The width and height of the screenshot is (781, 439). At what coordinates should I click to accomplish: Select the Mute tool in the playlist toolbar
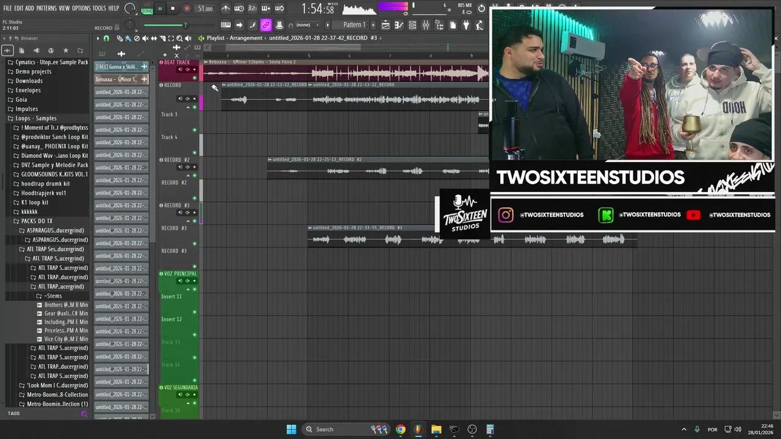[x=145, y=38]
